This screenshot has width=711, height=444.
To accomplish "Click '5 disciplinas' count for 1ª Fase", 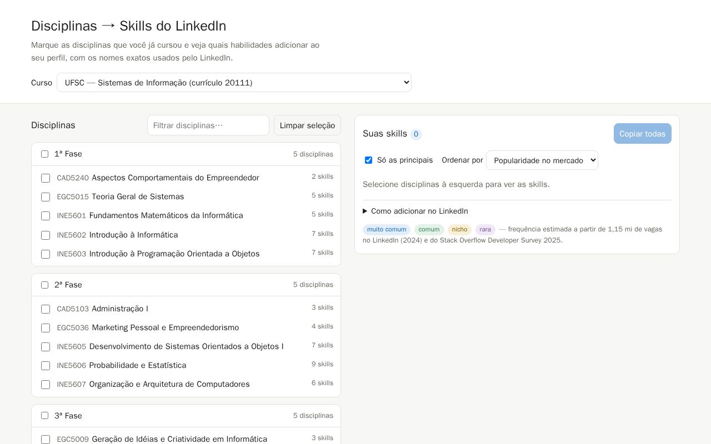I will coord(313,154).
